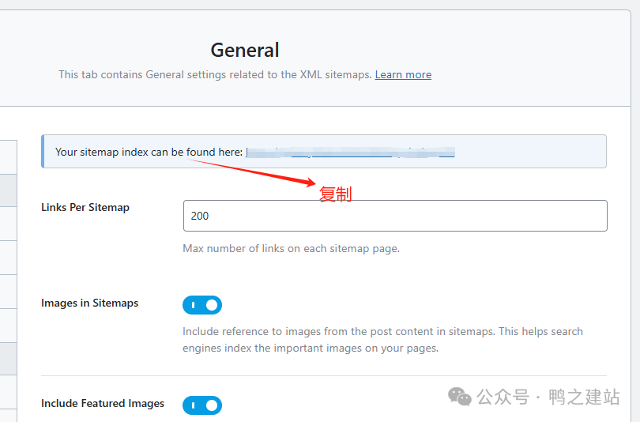Click the 'Max number of links' help text
Image resolution: width=640 pixels, height=422 pixels.
click(291, 249)
